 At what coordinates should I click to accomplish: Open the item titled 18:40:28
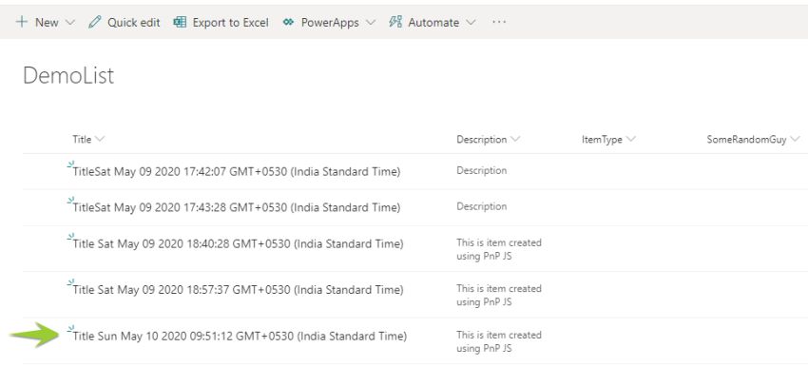click(x=238, y=243)
